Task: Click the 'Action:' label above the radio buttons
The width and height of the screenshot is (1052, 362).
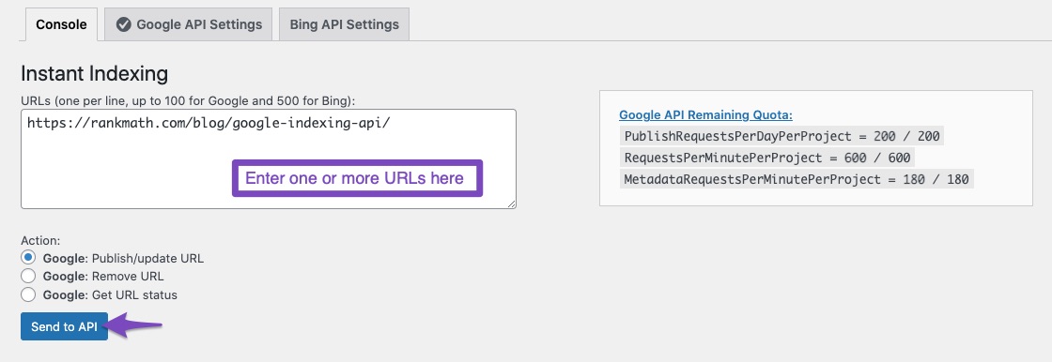Action: [41, 240]
